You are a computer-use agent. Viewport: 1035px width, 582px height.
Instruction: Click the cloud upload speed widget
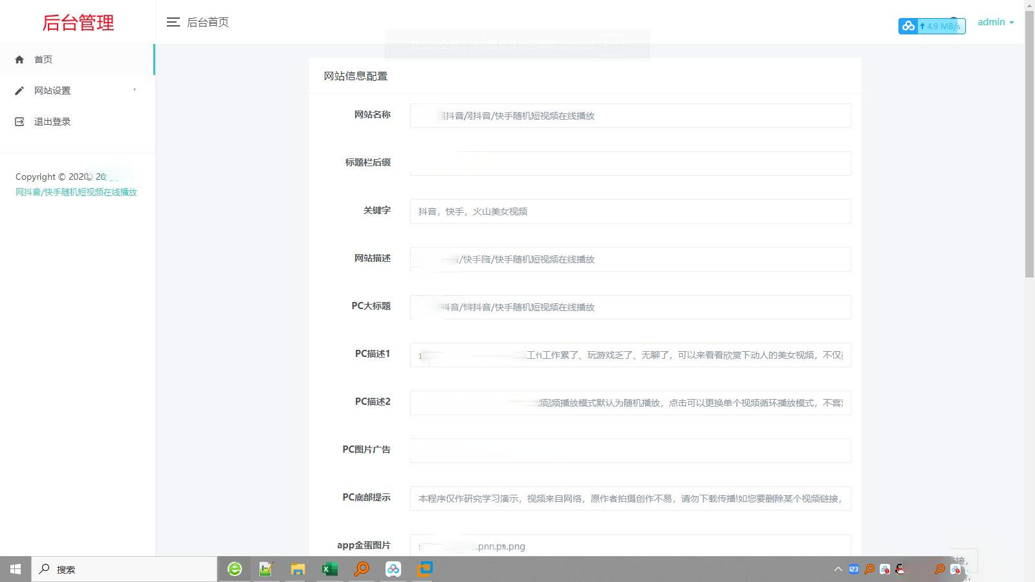(x=931, y=26)
